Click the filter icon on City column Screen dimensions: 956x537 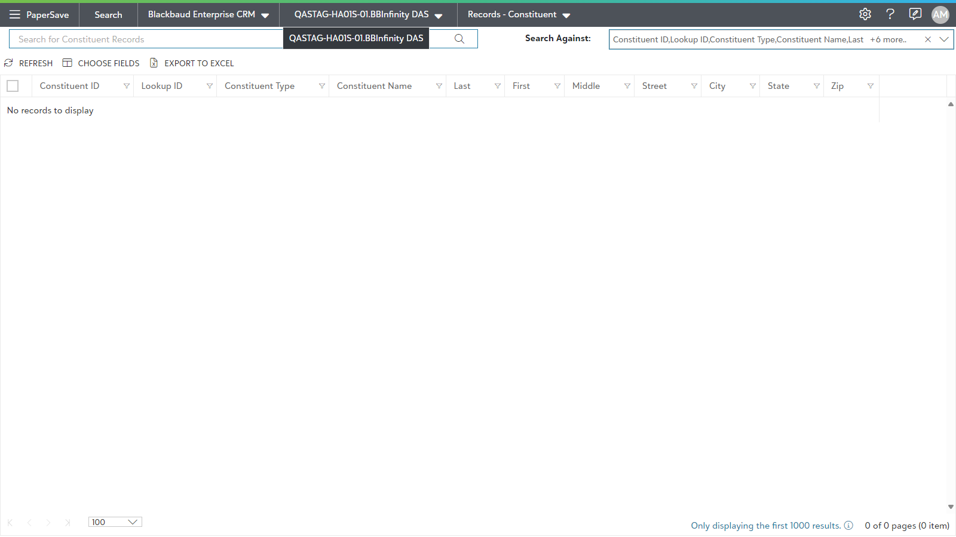point(753,86)
